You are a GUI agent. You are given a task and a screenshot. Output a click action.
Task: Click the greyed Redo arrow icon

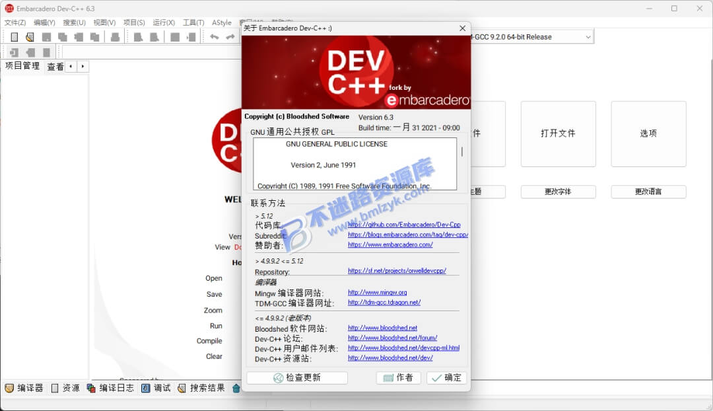coord(230,37)
